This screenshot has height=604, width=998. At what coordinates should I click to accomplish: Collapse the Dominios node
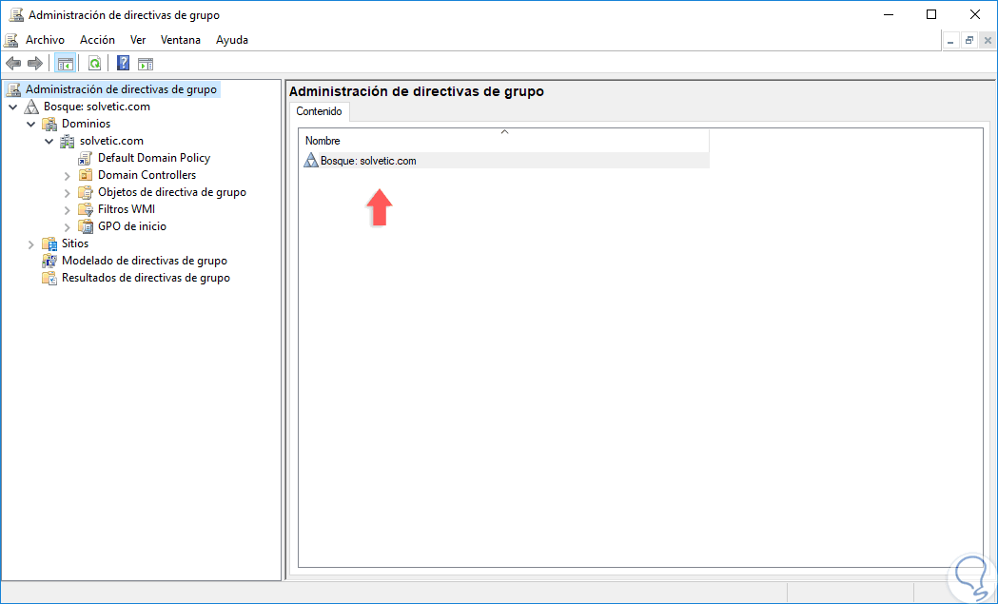click(x=31, y=124)
